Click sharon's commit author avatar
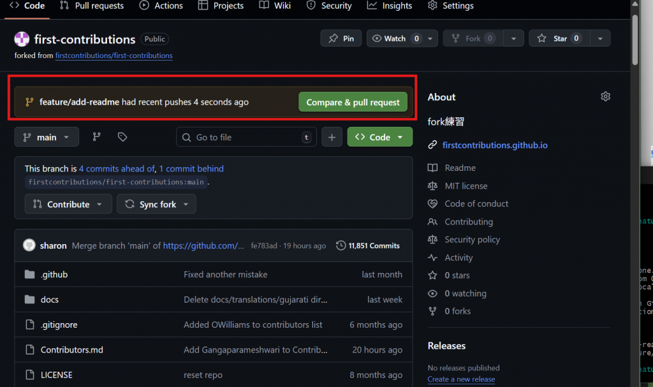This screenshot has height=387, width=653. 29,245
